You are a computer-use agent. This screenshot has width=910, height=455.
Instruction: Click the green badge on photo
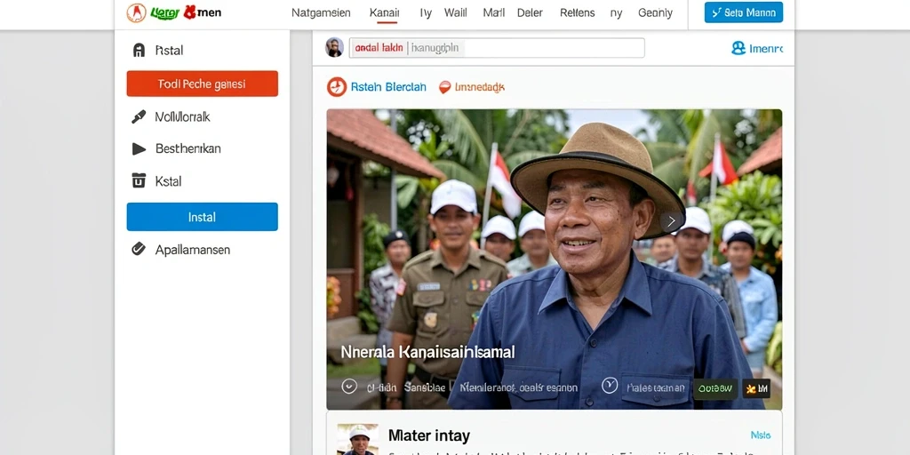coord(715,388)
